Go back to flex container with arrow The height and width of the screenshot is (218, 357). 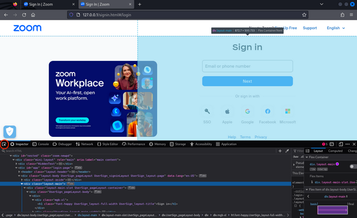(308, 197)
